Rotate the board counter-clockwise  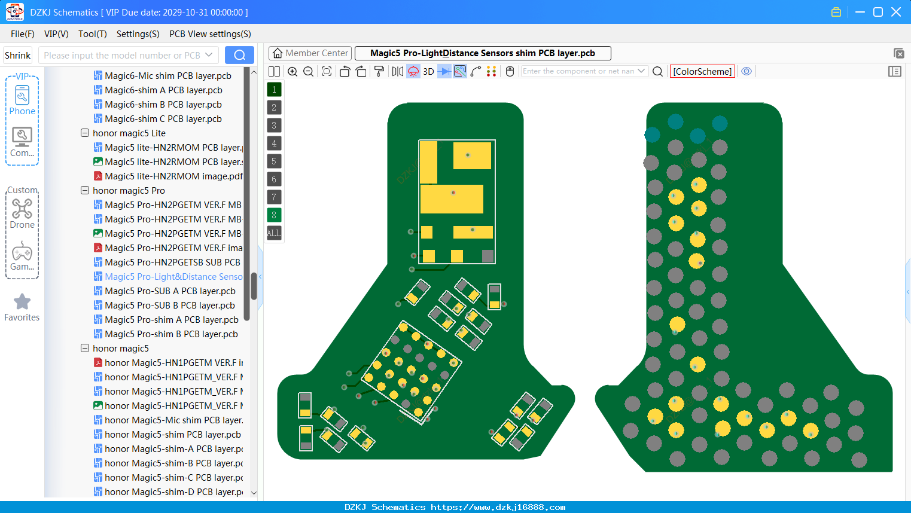point(345,71)
